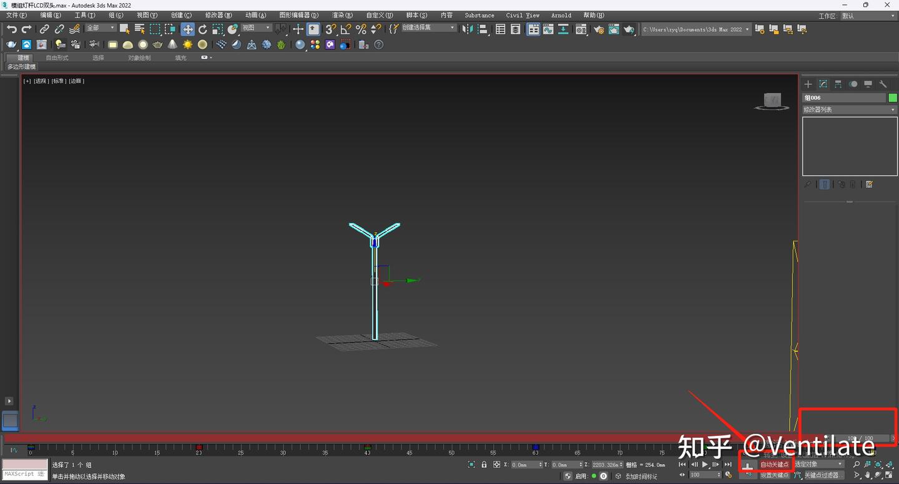
Task: Click the Select and Link icon
Action: tap(44, 28)
